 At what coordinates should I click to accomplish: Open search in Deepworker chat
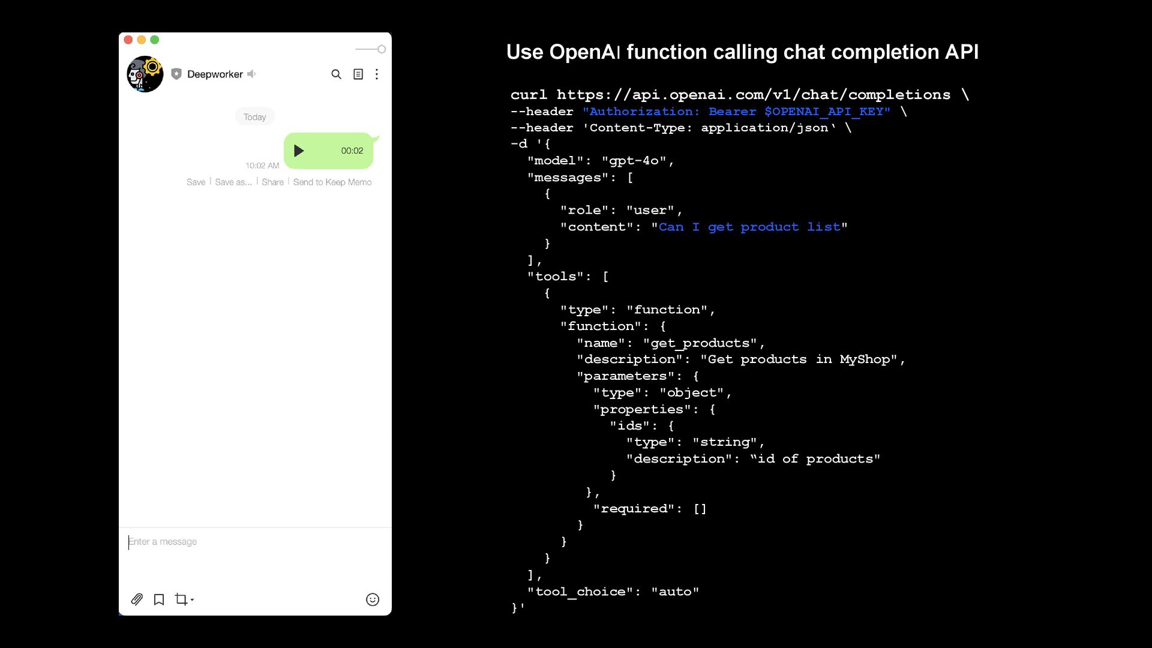click(x=336, y=74)
